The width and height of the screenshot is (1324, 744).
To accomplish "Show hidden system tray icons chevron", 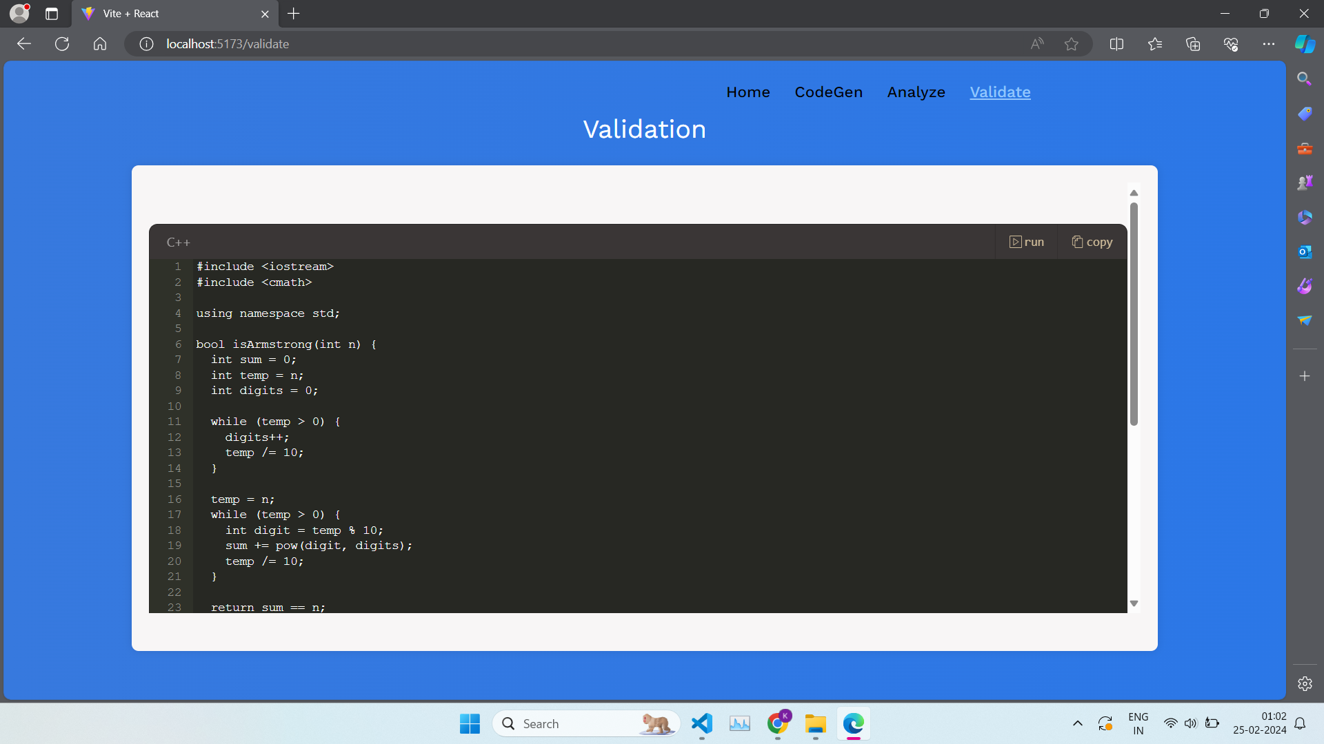I will point(1077,723).
